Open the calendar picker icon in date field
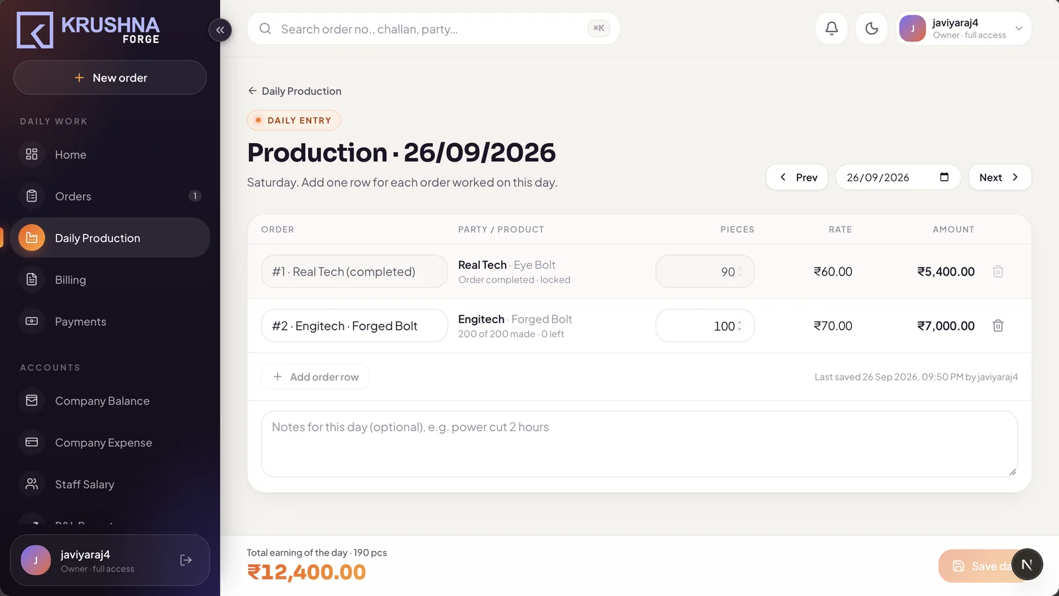This screenshot has width=1059, height=596. (944, 177)
